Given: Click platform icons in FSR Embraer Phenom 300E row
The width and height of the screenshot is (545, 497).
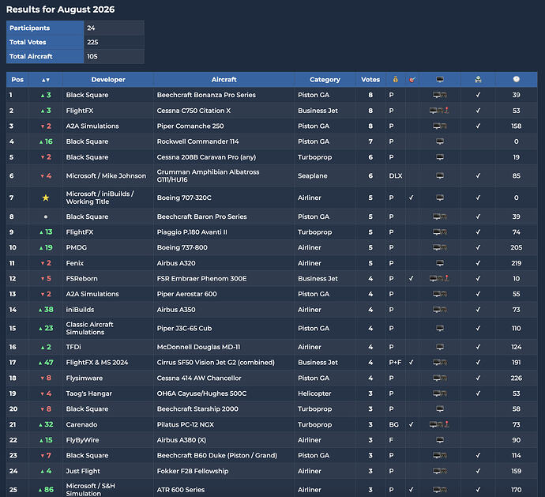Looking at the screenshot, I should pos(439,279).
